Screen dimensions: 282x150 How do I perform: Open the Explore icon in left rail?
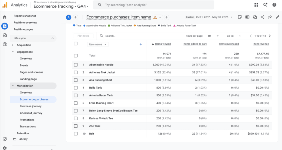5,35
